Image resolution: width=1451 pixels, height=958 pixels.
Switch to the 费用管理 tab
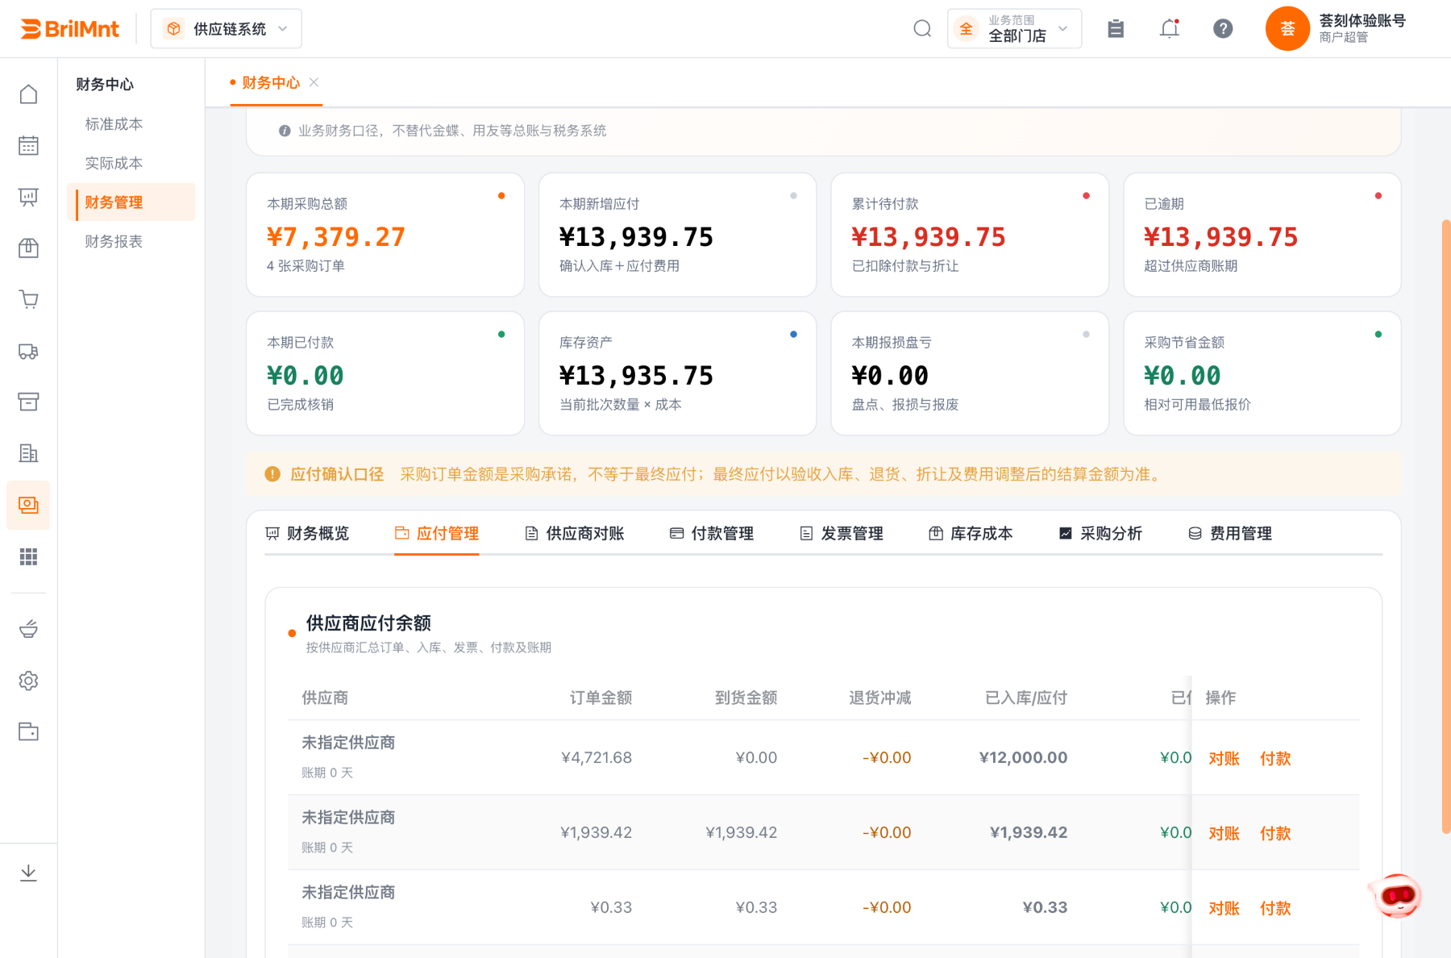coord(1230,533)
